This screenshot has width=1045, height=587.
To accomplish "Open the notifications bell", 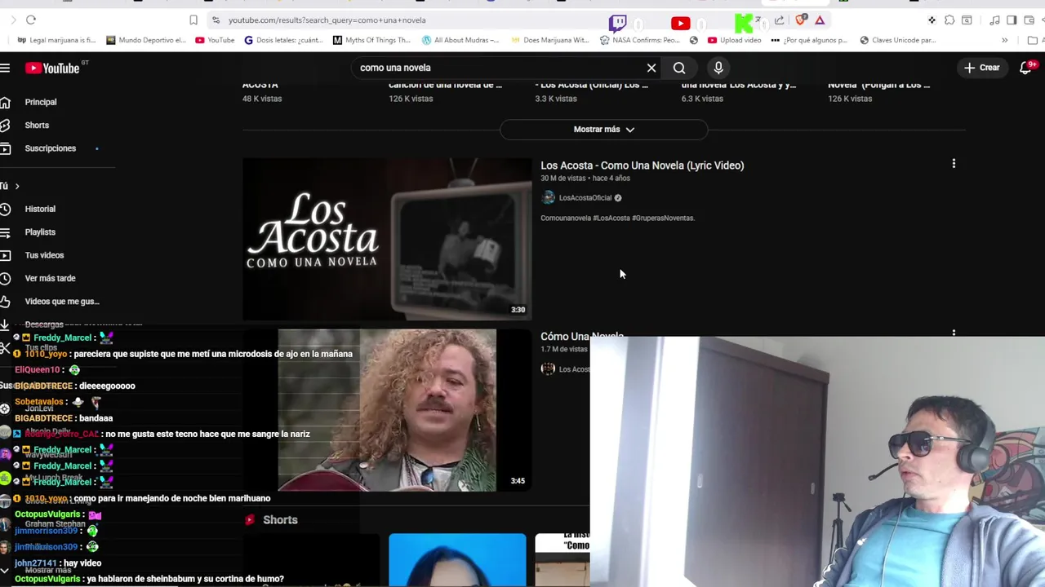I will click(x=1026, y=68).
